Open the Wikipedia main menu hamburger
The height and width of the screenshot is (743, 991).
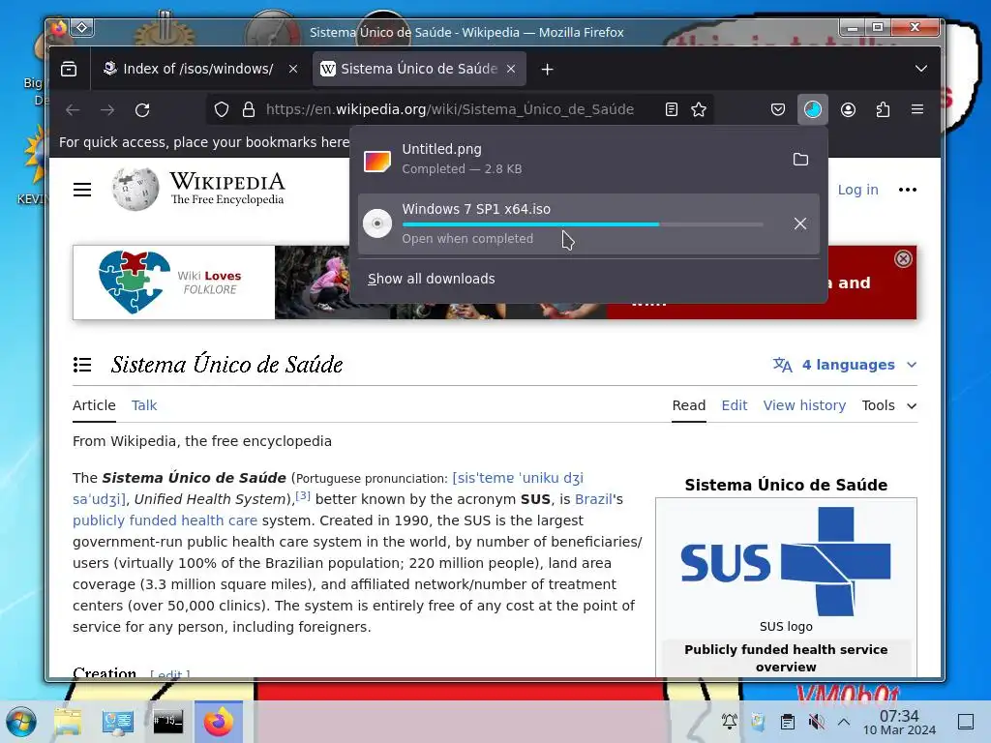click(82, 190)
